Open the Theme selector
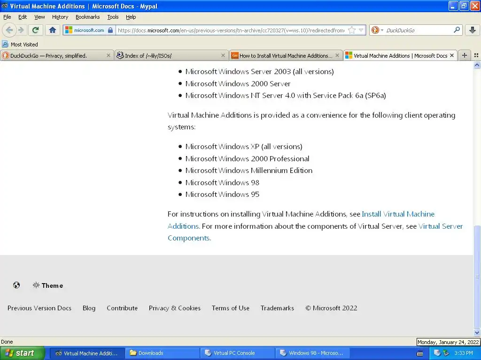This screenshot has width=481, height=360. tap(48, 285)
